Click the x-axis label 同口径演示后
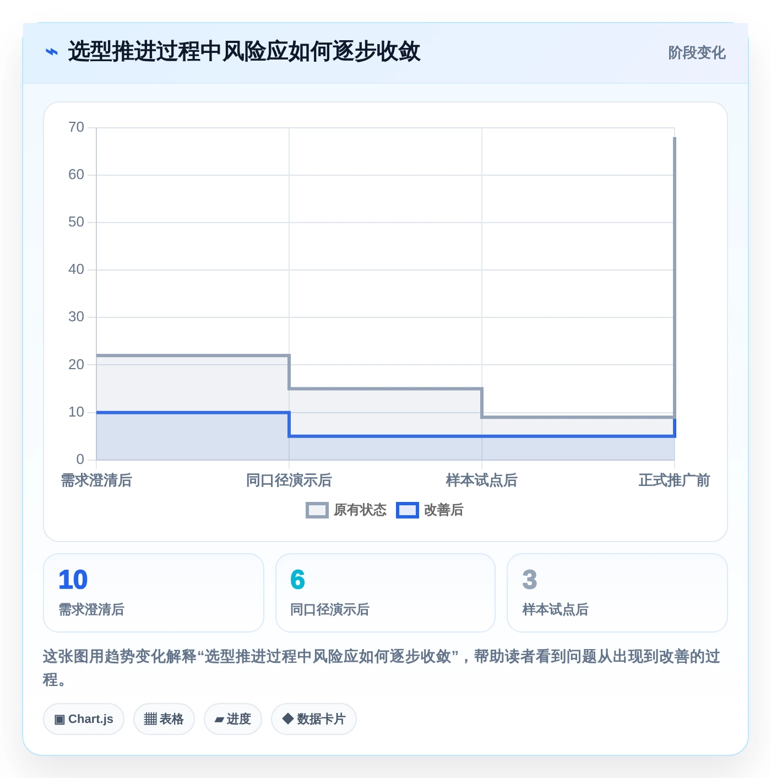This screenshot has height=778, width=771. tap(289, 480)
